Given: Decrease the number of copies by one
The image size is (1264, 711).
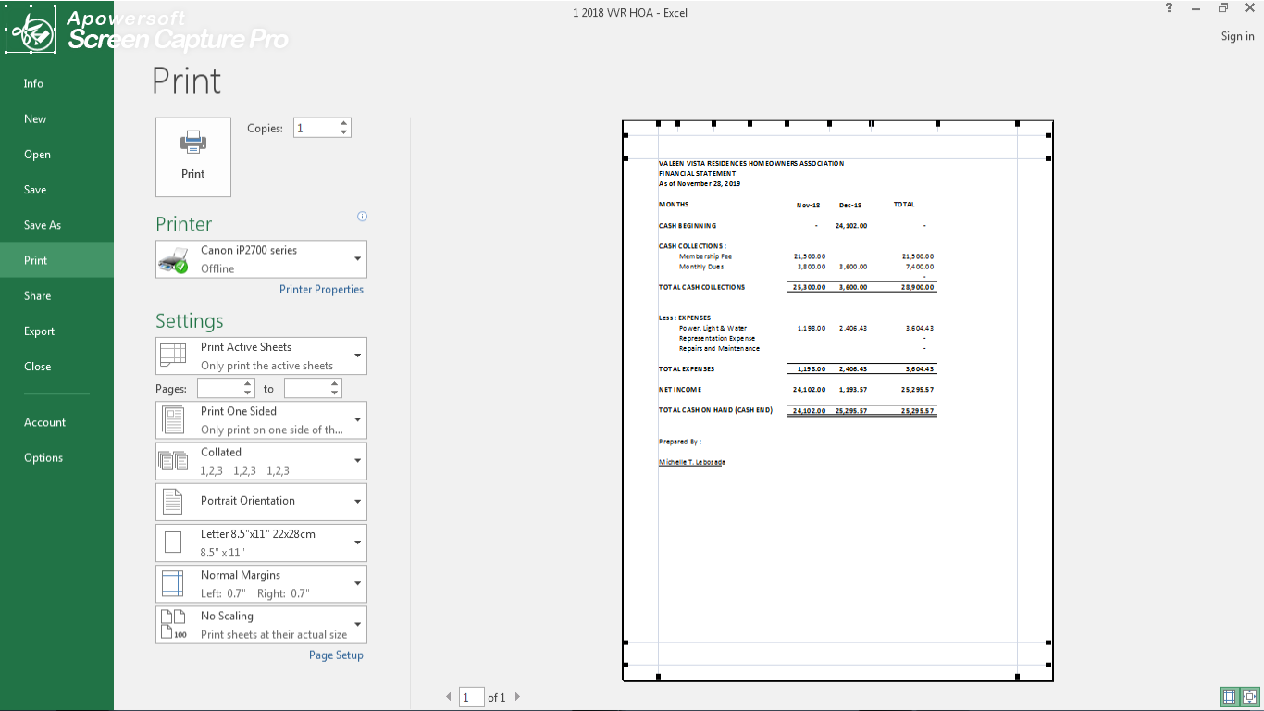Looking at the screenshot, I should [x=344, y=133].
